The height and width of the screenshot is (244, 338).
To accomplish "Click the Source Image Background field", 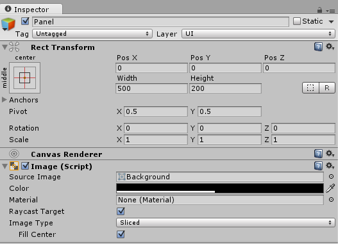I will [220, 177].
